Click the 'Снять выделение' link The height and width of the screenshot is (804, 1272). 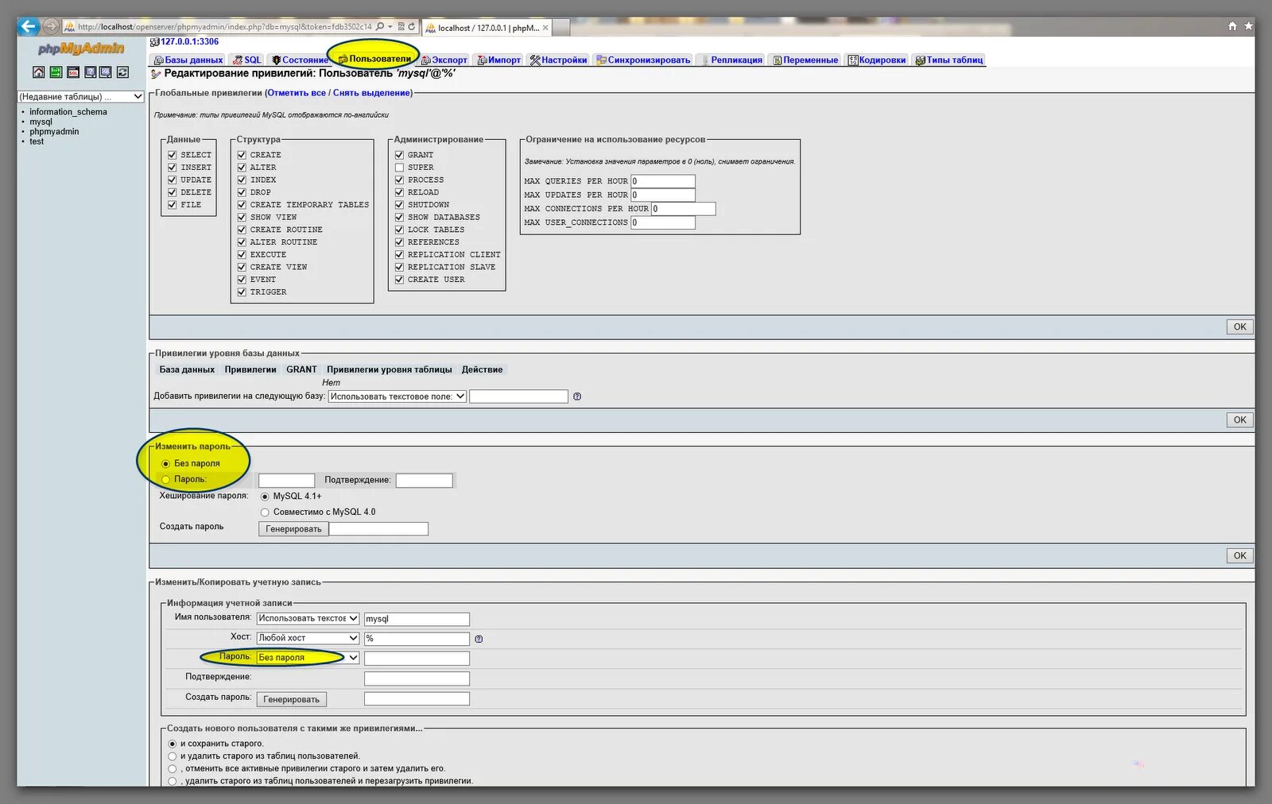371,93
